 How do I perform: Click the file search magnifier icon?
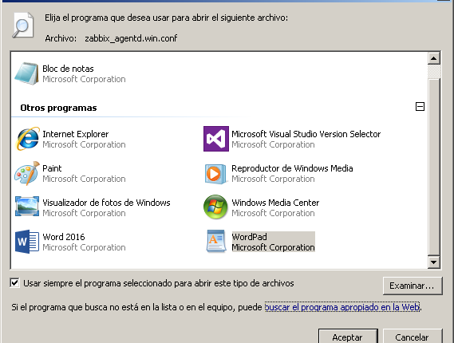pos(23,26)
